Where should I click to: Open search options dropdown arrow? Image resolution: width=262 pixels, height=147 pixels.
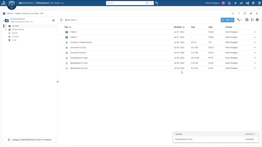pyautogui.click(x=151, y=3)
